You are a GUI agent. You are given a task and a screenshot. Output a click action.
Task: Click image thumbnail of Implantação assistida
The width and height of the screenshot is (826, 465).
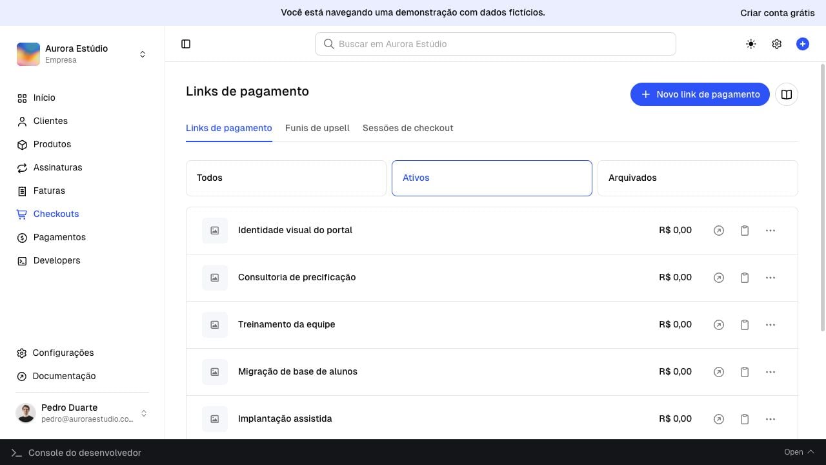coord(215,419)
